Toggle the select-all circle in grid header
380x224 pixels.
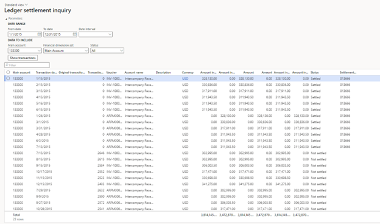8,72
